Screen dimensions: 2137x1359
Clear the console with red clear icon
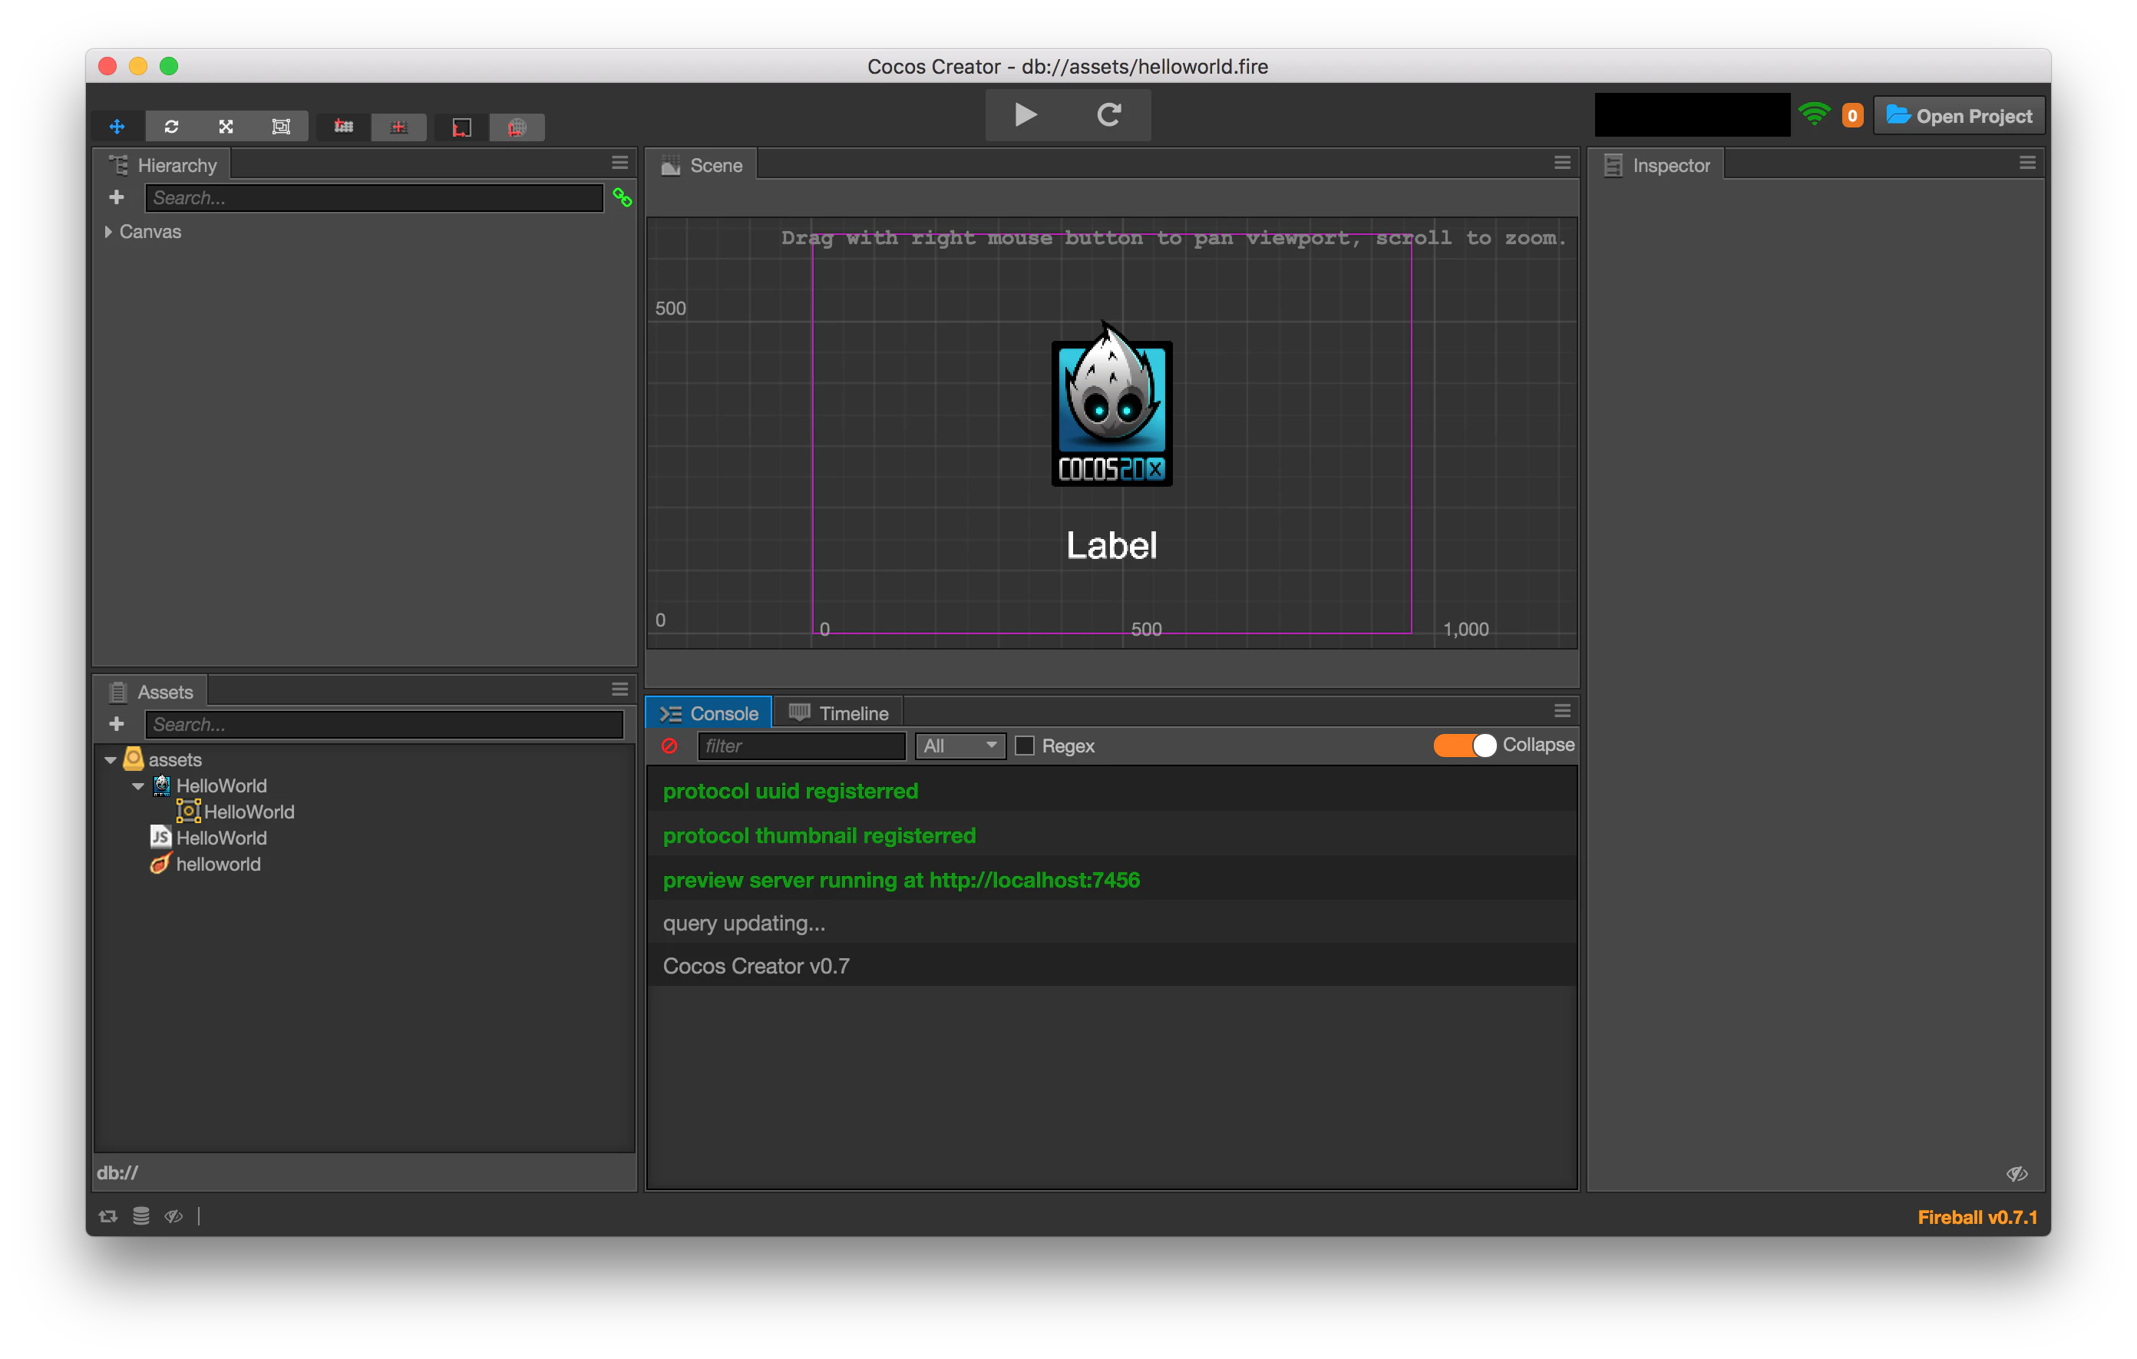click(670, 746)
